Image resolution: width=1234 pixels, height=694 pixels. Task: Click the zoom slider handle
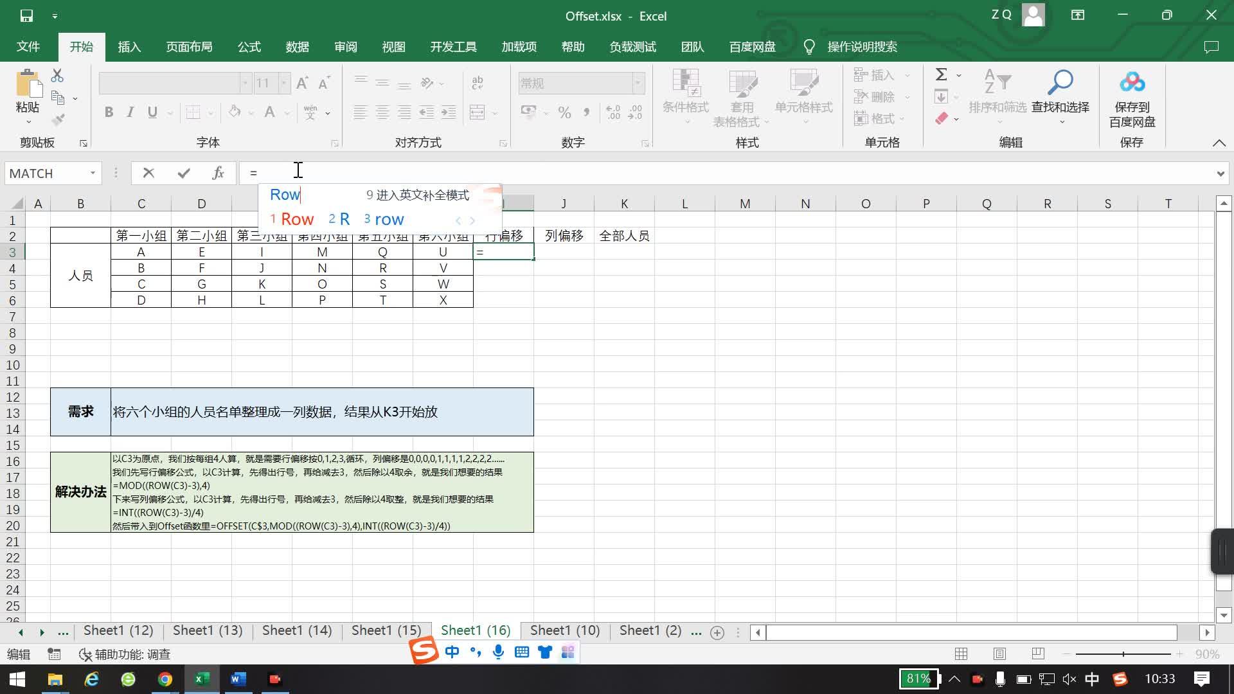pyautogui.click(x=1123, y=654)
